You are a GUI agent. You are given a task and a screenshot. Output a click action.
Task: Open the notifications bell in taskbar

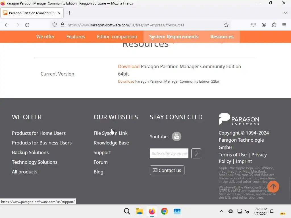pyautogui.click(x=272, y=211)
